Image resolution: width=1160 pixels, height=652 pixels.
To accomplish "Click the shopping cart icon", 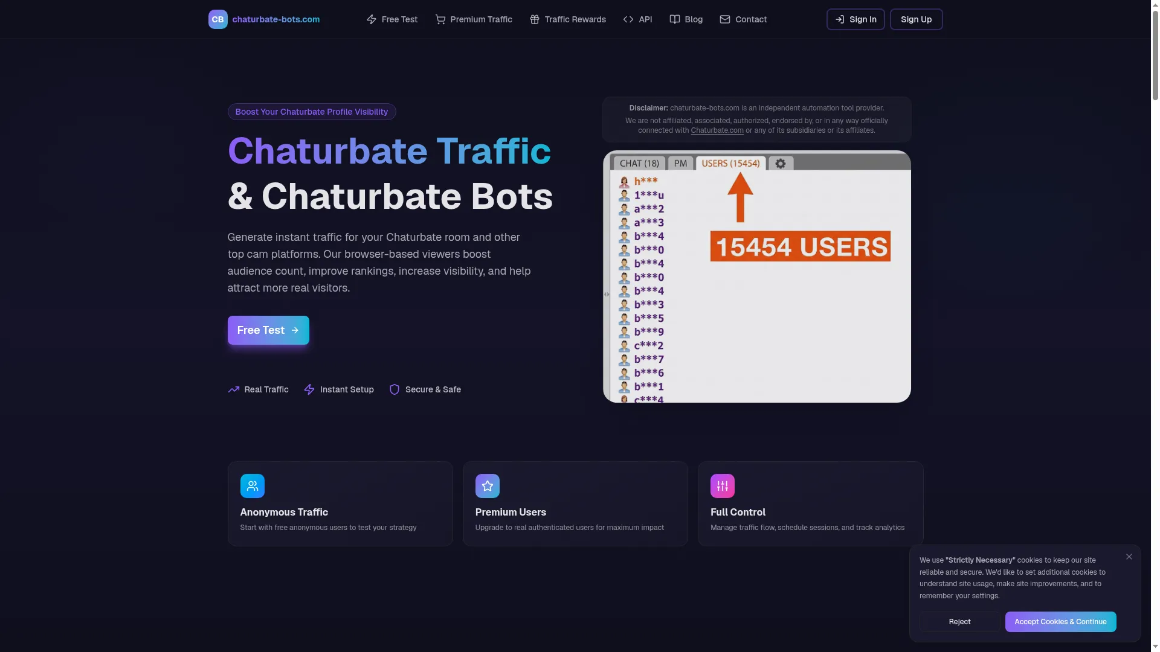I will tap(440, 19).
